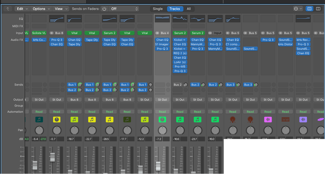Switch mixer to Single view
This screenshot has width=325, height=174.
(x=158, y=9)
